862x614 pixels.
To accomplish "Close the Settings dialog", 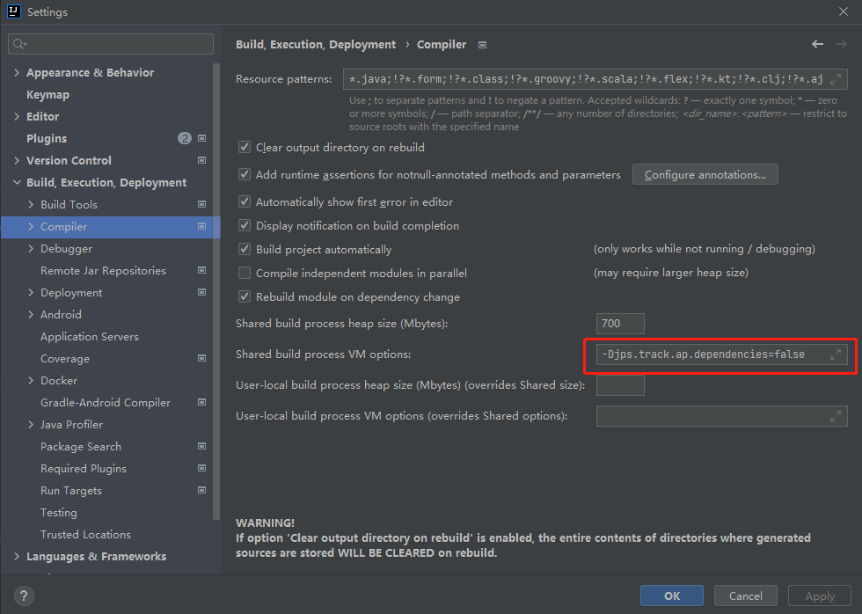I will click(x=844, y=11).
